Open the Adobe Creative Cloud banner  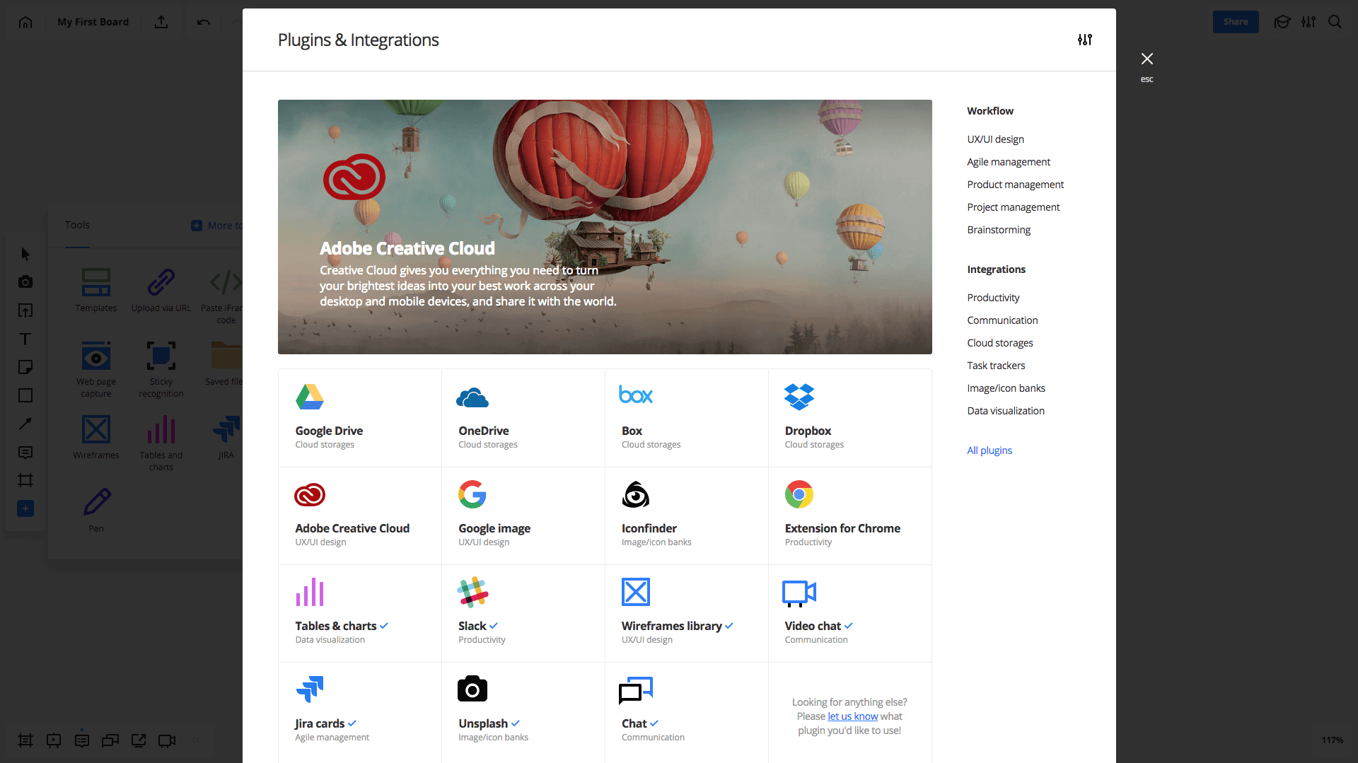[x=605, y=227]
